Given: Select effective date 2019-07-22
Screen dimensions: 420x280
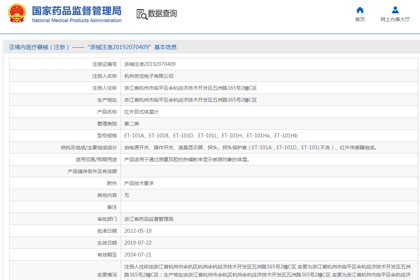Looking at the screenshot, I should (138, 243).
